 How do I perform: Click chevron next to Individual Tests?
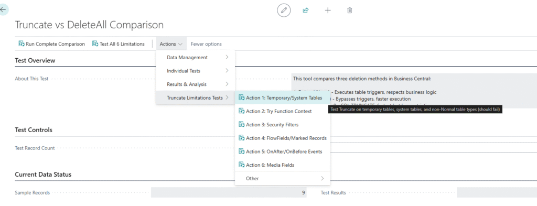coord(227,71)
